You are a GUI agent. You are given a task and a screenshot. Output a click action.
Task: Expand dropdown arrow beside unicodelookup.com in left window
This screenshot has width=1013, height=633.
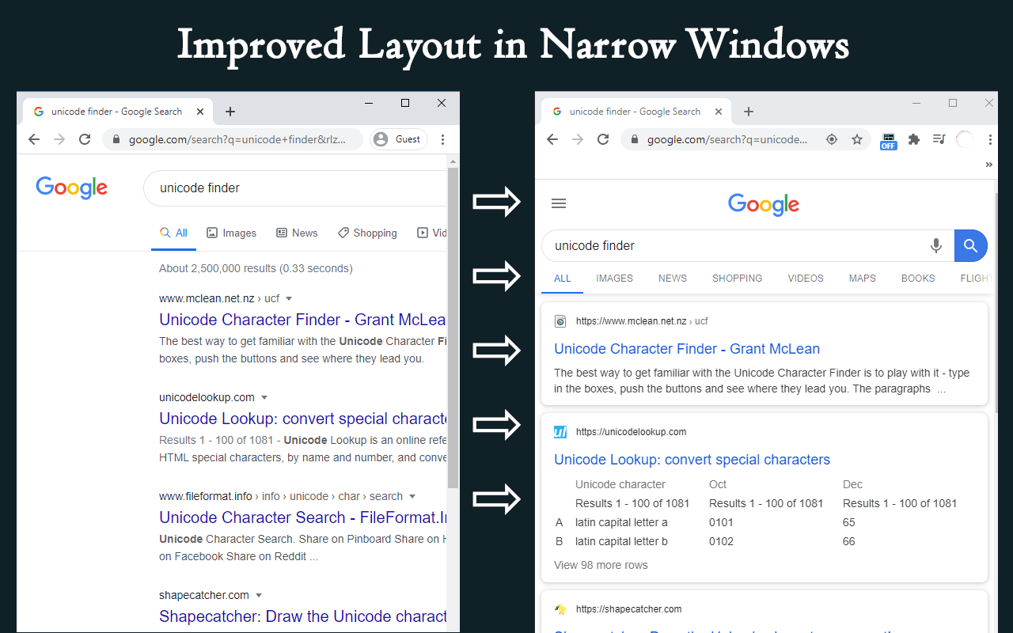pyautogui.click(x=264, y=398)
